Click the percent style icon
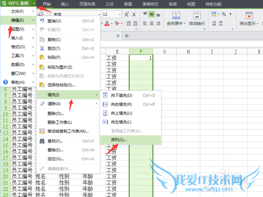The height and width of the screenshot is (197, 263). click(x=224, y=14)
